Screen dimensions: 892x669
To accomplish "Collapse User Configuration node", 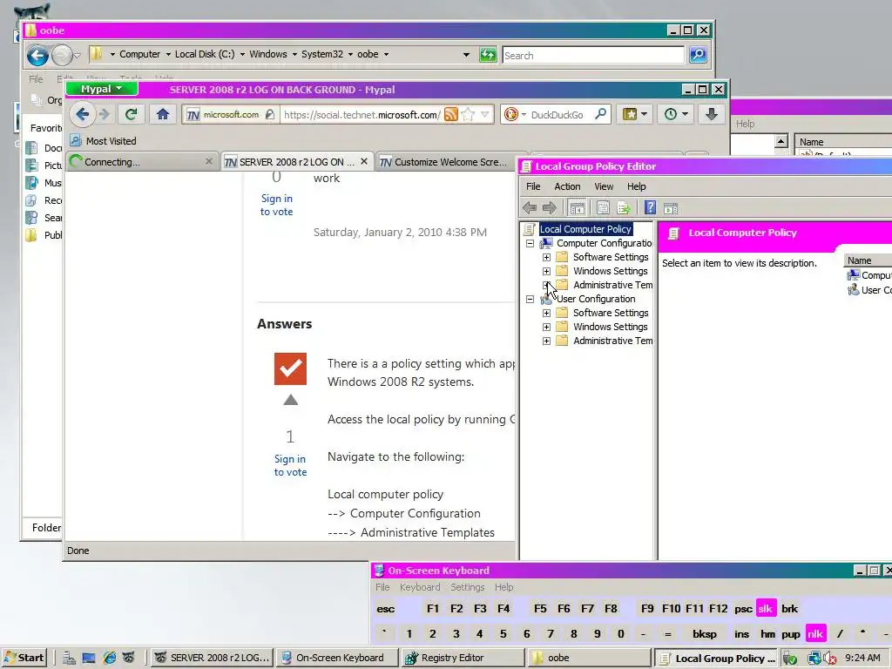I will [530, 299].
